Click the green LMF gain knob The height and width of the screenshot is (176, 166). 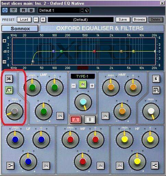tap(44, 111)
